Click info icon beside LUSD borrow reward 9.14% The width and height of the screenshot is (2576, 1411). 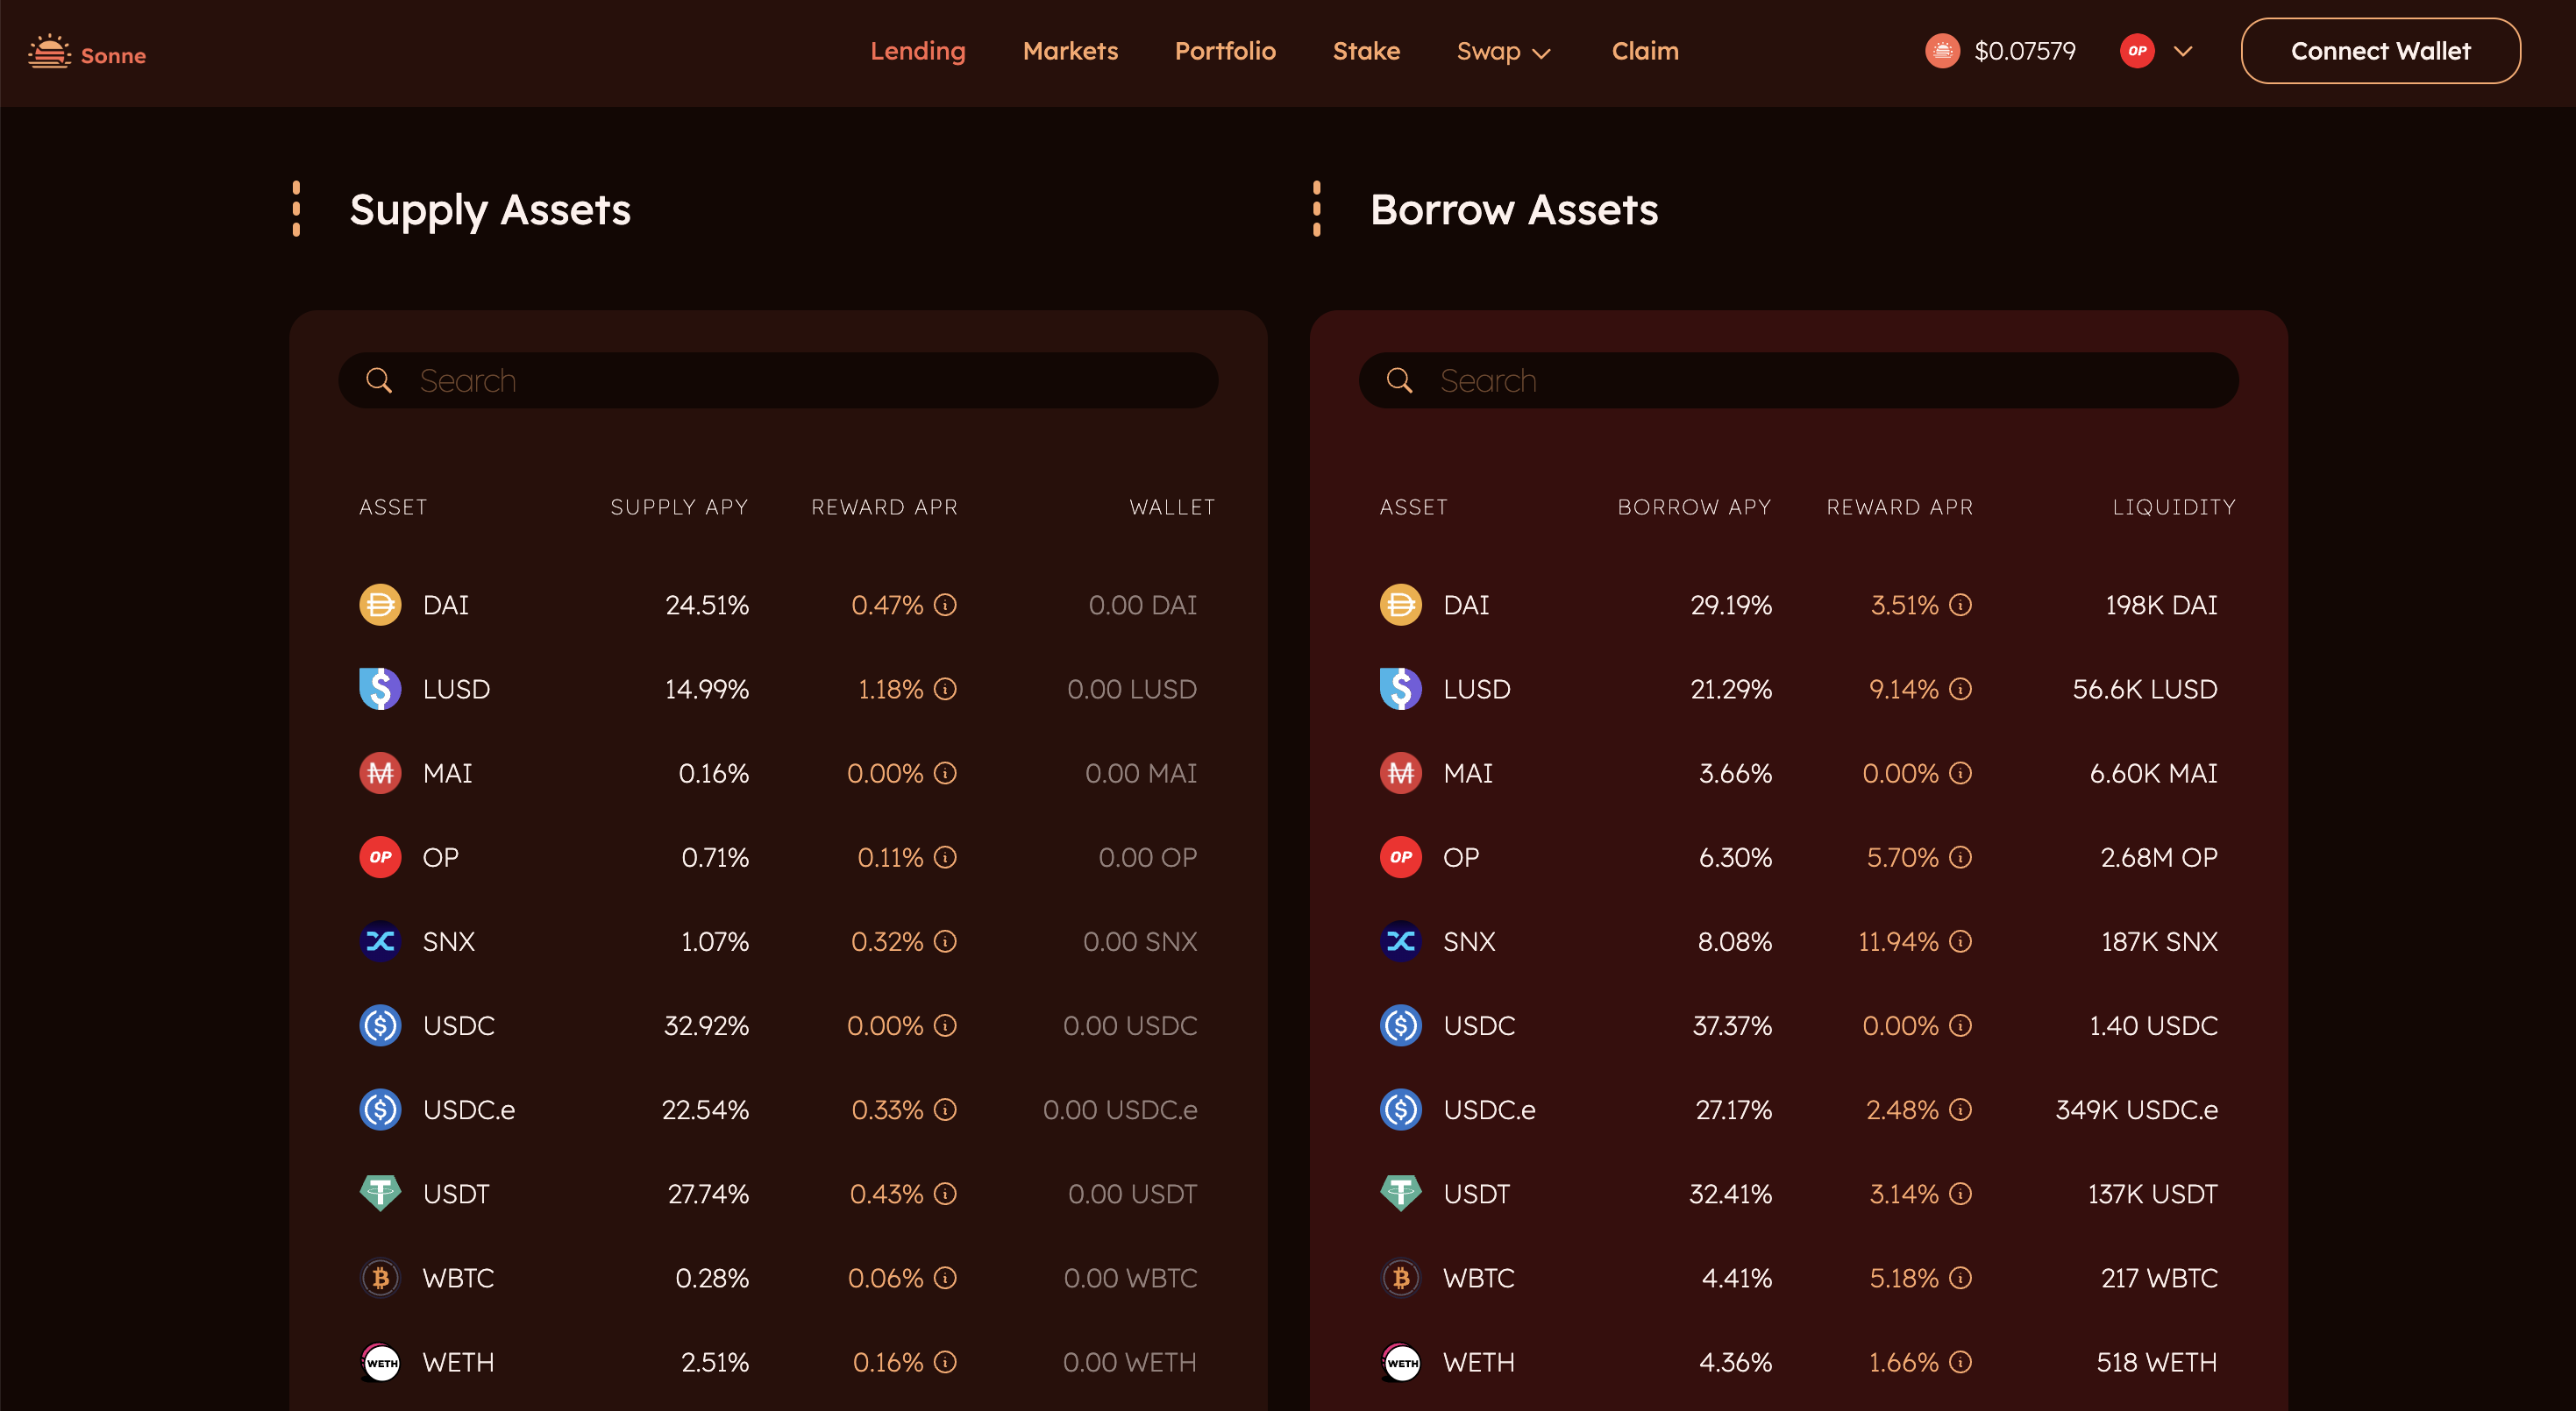coord(1961,689)
